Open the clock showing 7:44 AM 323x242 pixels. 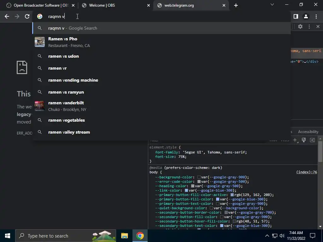(296, 236)
